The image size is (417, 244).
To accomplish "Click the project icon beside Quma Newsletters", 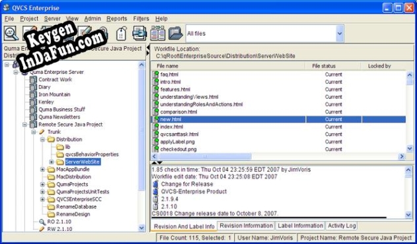I will tap(33, 117).
